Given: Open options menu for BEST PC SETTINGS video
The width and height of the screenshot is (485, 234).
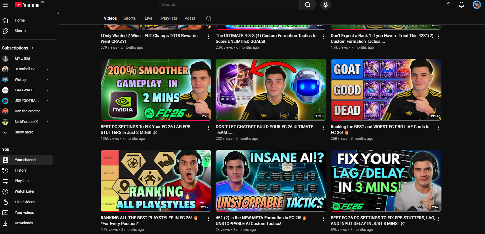Looking at the screenshot, I should click(x=209, y=128).
